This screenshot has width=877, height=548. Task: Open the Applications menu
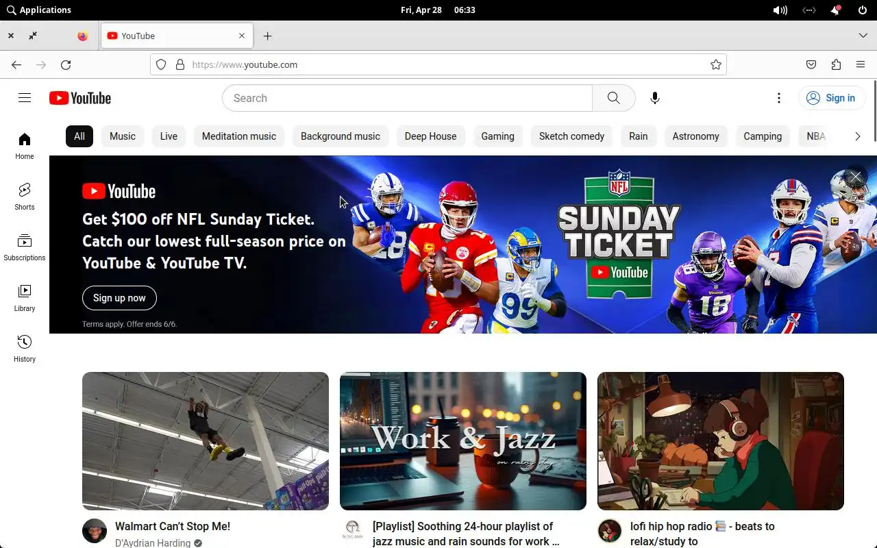point(38,10)
